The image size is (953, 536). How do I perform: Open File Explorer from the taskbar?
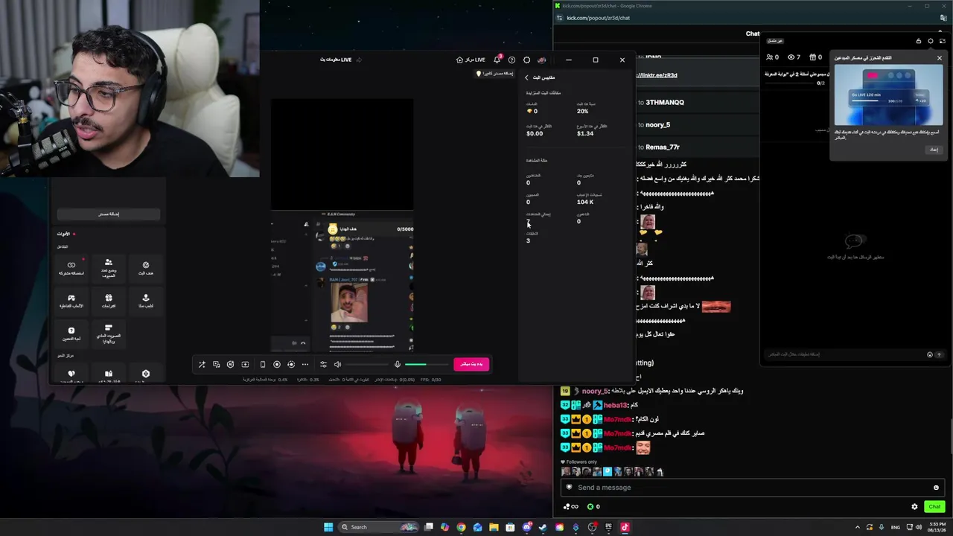tap(494, 527)
